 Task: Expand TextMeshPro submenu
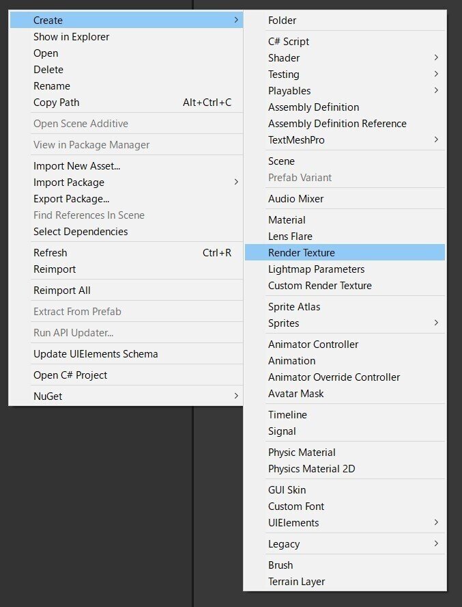[345, 139]
